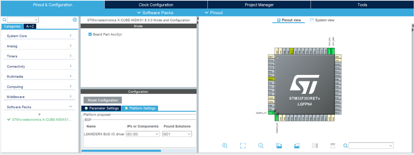Expand the Multimedia category
This screenshot has height=155, width=414.
point(39,76)
